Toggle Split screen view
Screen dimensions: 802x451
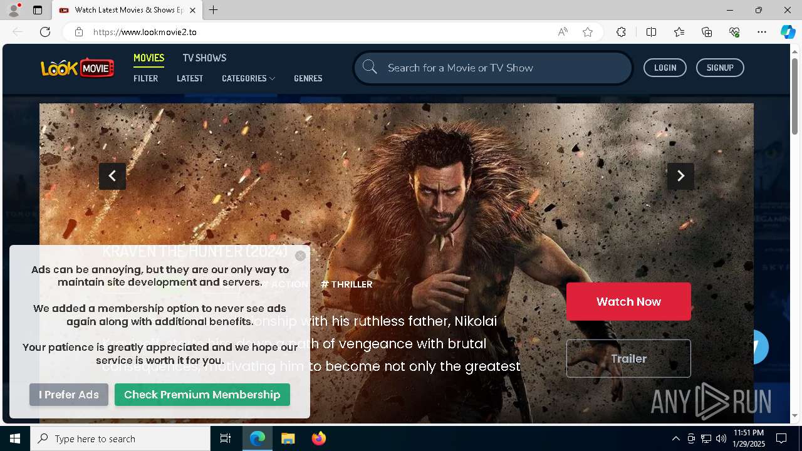pyautogui.click(x=651, y=32)
